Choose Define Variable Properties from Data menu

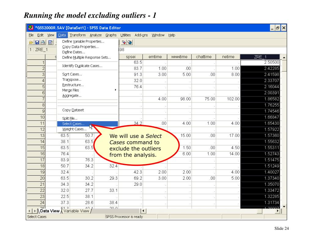point(87,41)
